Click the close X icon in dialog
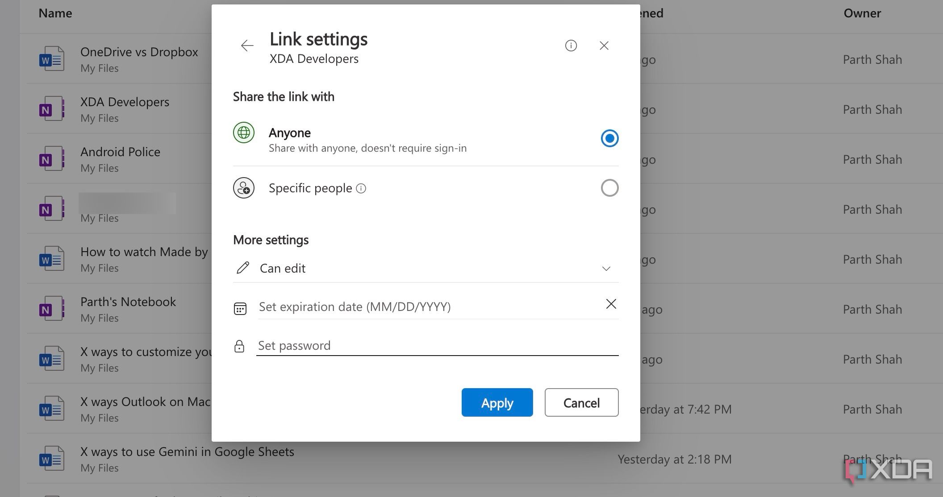Screen dimensions: 943x497 (605, 46)
